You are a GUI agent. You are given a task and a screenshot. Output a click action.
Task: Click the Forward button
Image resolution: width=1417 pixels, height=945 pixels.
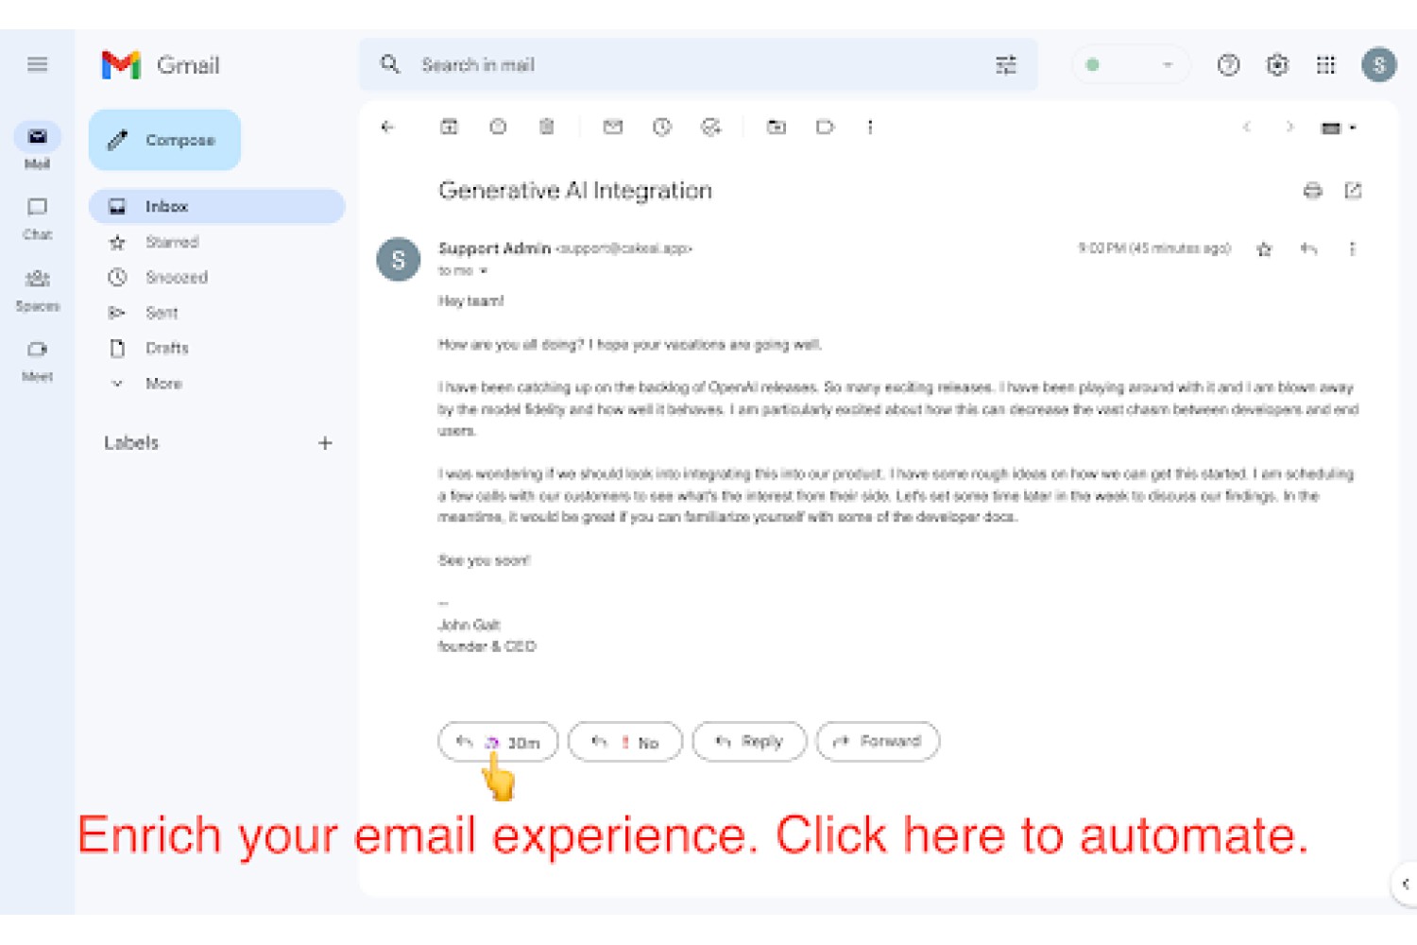pos(878,742)
